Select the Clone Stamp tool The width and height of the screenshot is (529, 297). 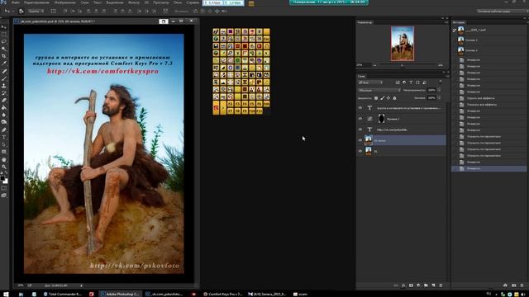[x=4, y=86]
